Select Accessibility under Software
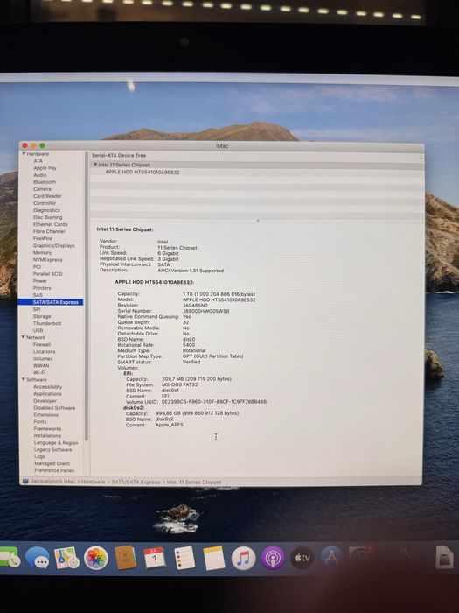Screen dimensions: 459x613 pos(47,387)
